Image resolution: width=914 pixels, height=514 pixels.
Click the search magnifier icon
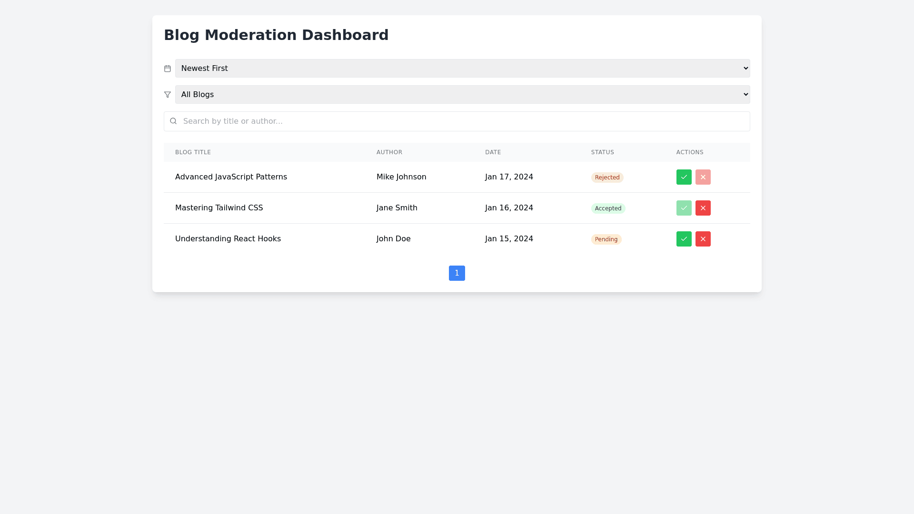point(173,121)
